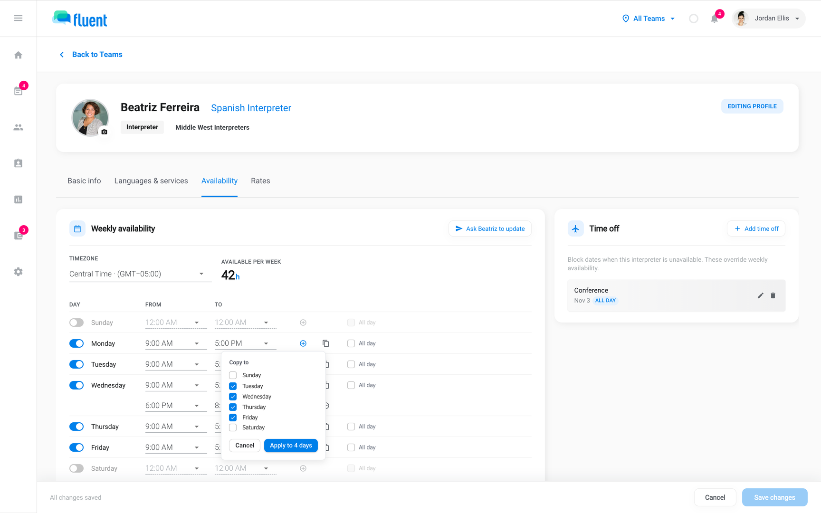Go to Home in the sidebar

[18, 55]
